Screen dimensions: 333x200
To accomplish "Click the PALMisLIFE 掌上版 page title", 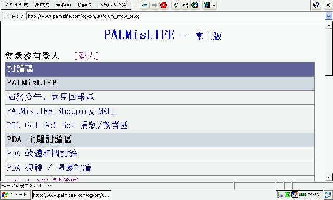I will click(x=163, y=35).
